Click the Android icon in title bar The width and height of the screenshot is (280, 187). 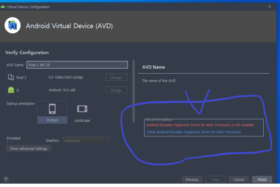click(x=3, y=7)
